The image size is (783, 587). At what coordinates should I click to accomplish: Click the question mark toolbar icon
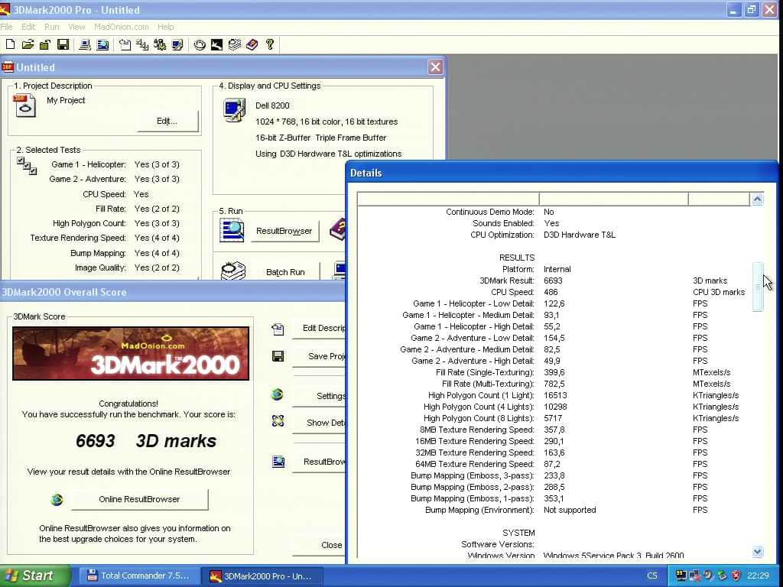click(270, 44)
